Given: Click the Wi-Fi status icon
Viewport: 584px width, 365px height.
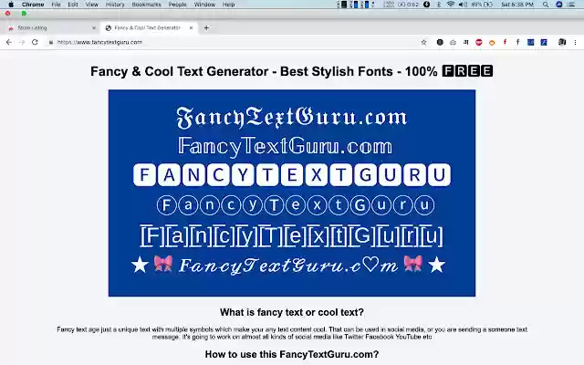Looking at the screenshot, I should click(450, 5).
